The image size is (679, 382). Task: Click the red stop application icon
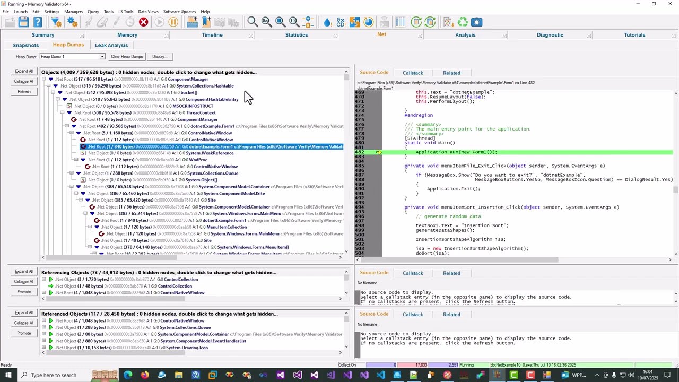click(x=143, y=22)
